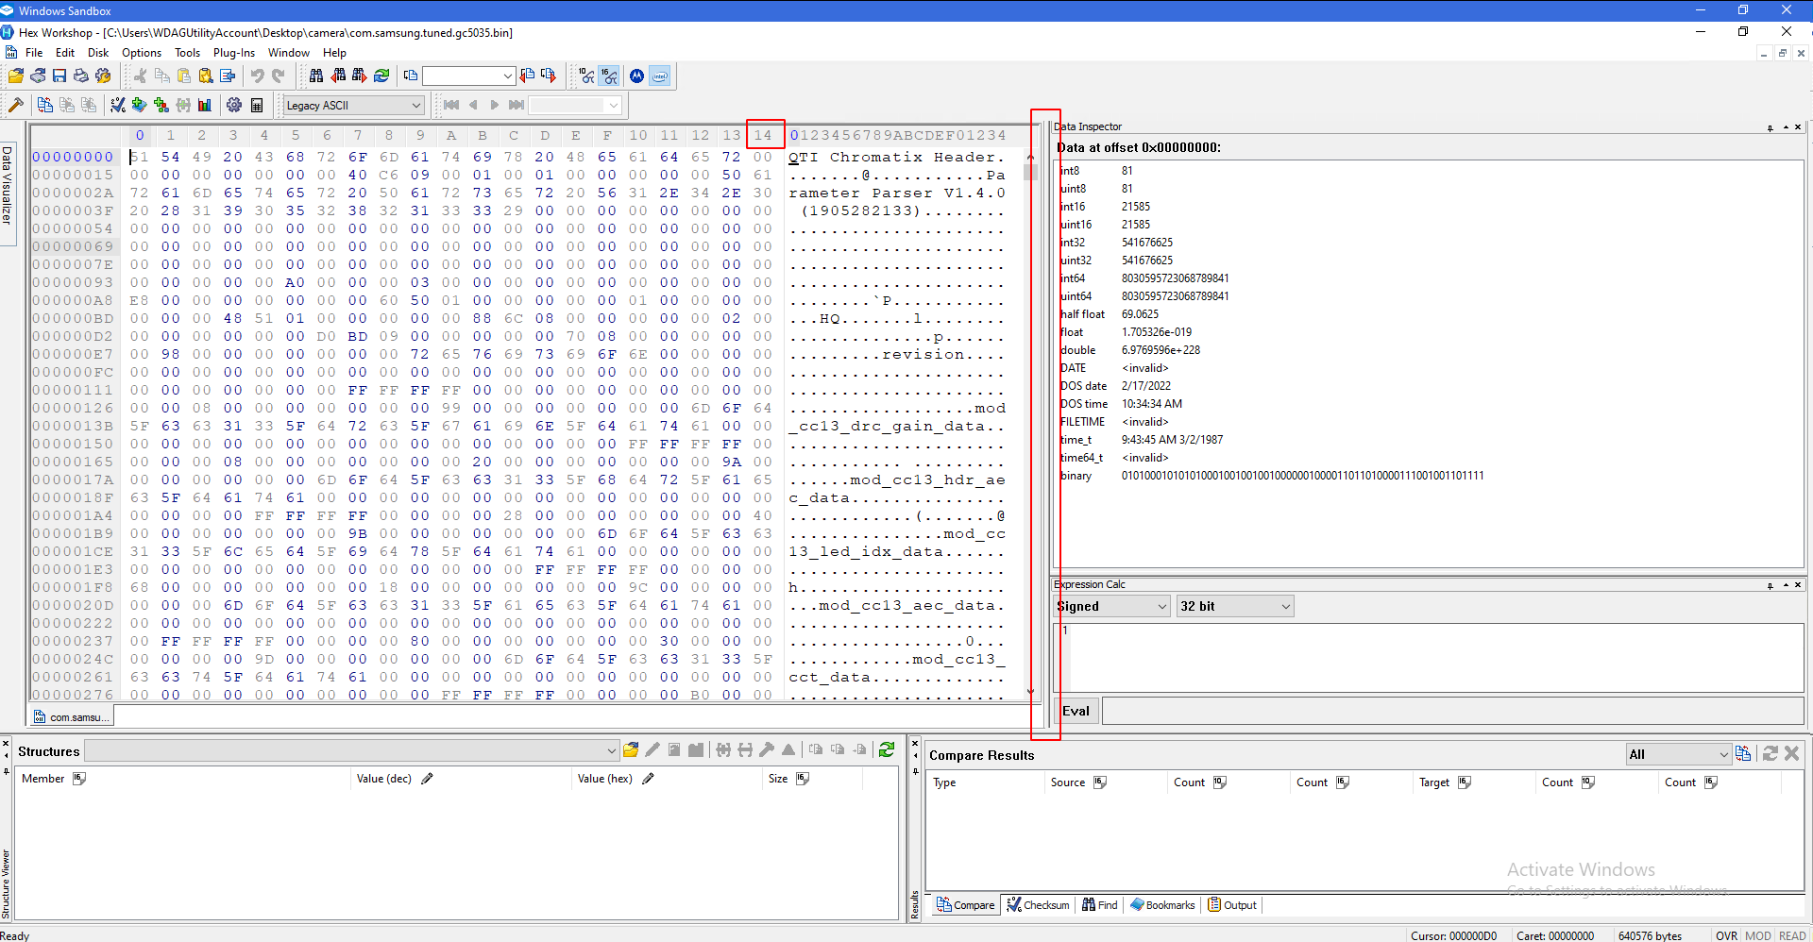The width and height of the screenshot is (1813, 942).
Task: Click the Save floppy disk icon
Action: point(59,76)
